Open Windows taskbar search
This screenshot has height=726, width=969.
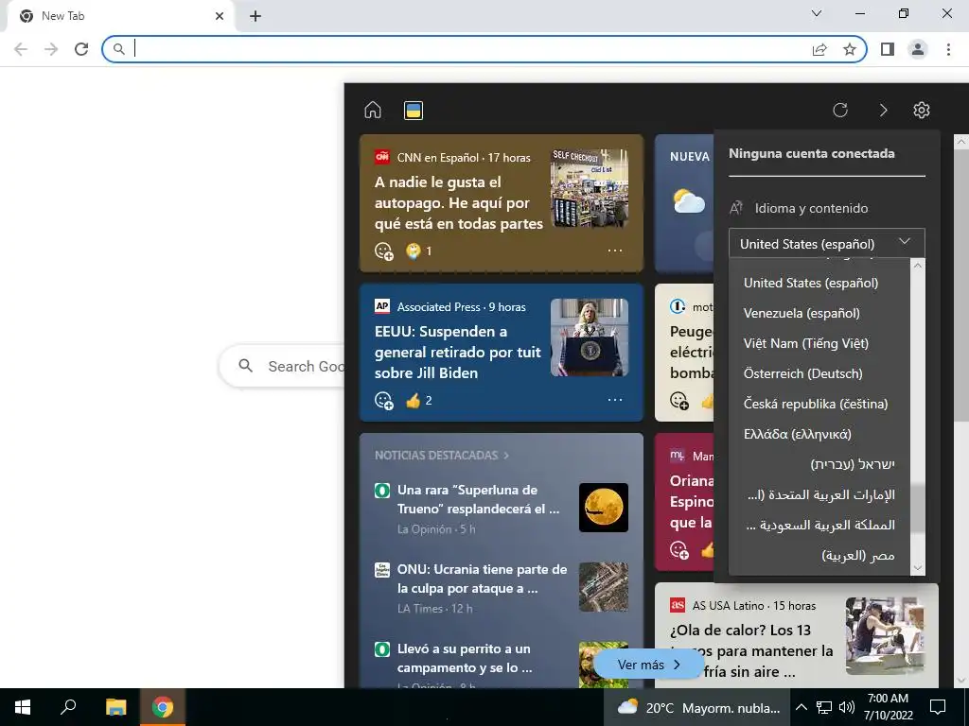pos(68,707)
